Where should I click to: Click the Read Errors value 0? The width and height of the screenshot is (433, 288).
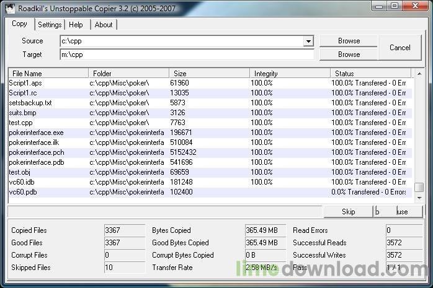404,230
